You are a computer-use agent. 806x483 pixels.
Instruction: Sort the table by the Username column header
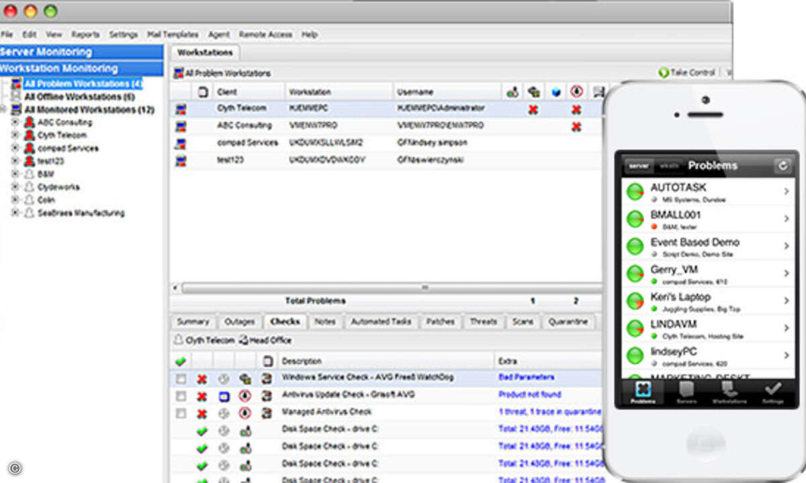coord(447,92)
